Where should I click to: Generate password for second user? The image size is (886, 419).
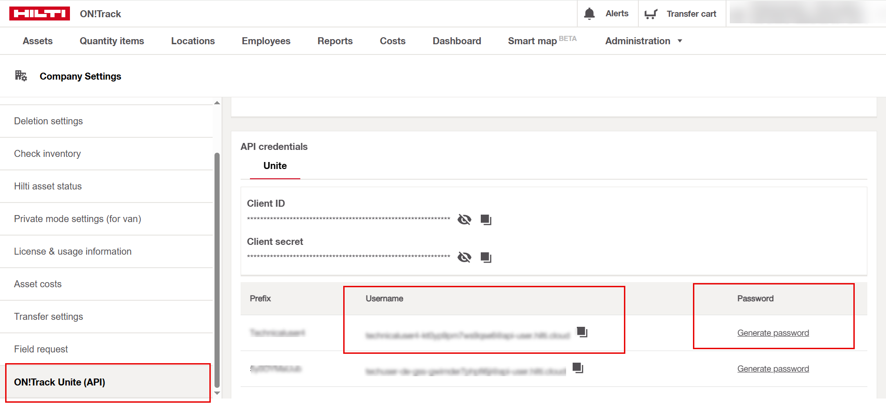pyautogui.click(x=773, y=369)
